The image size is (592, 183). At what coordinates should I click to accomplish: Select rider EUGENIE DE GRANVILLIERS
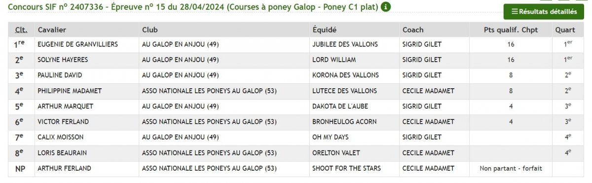click(77, 44)
